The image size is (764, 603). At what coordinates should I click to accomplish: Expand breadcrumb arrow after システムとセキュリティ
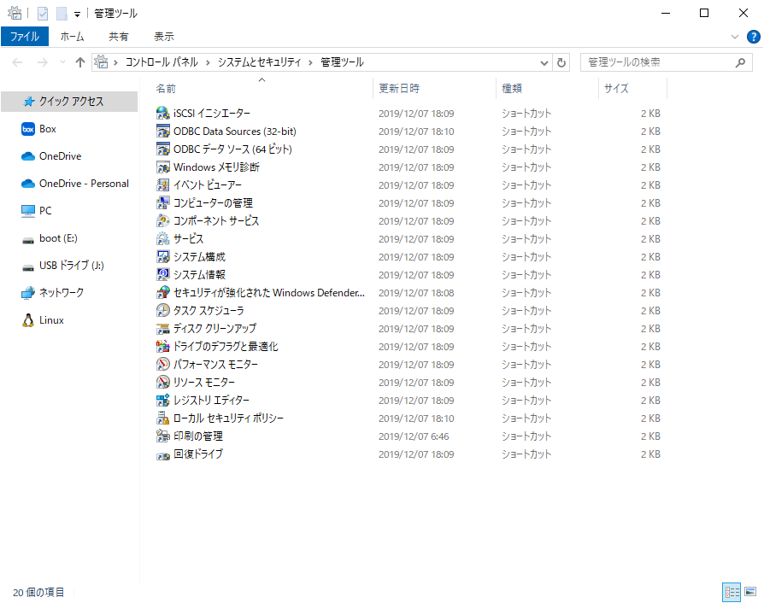point(310,63)
